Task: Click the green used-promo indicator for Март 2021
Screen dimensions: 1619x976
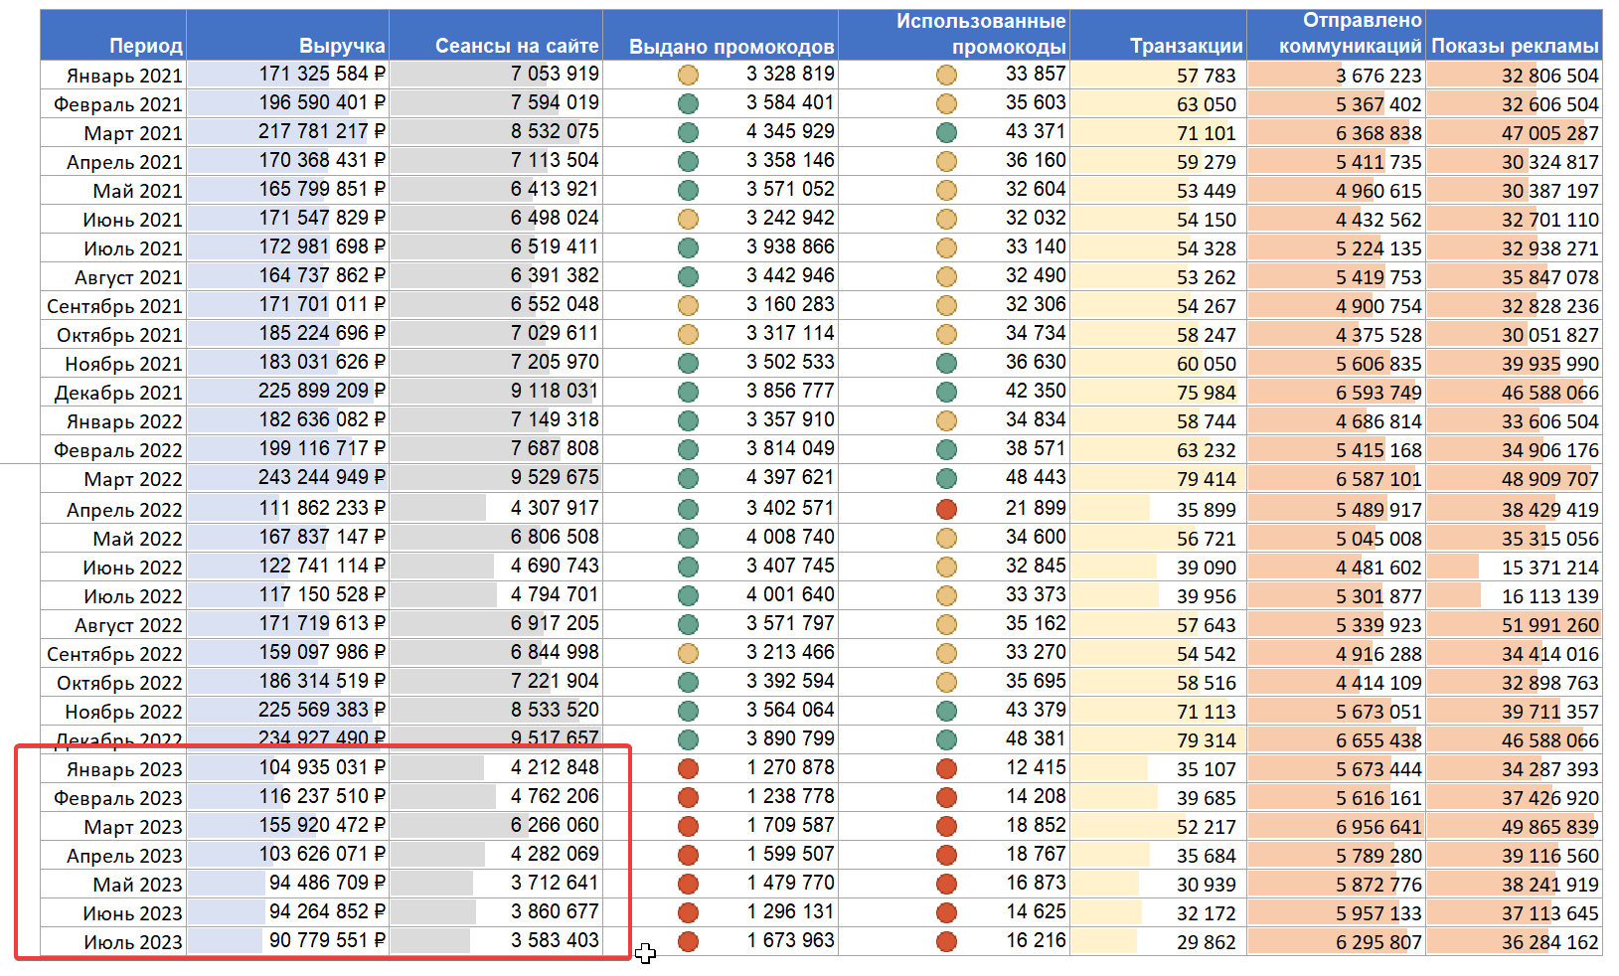Action: click(x=946, y=133)
